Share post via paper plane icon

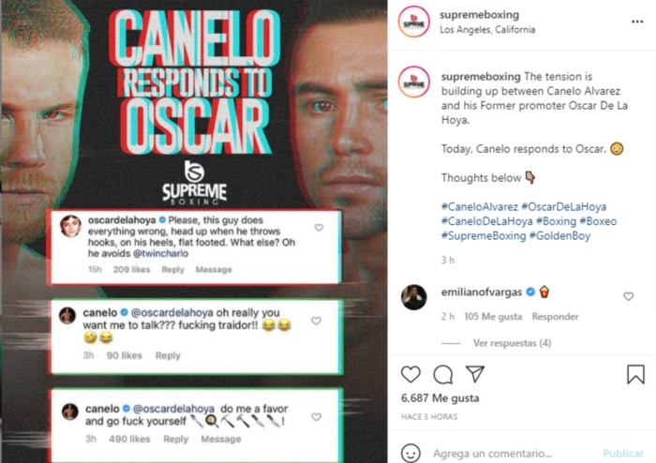click(475, 374)
